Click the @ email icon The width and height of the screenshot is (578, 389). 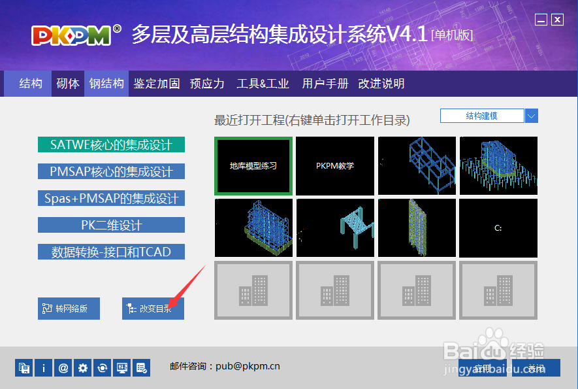[x=63, y=367]
